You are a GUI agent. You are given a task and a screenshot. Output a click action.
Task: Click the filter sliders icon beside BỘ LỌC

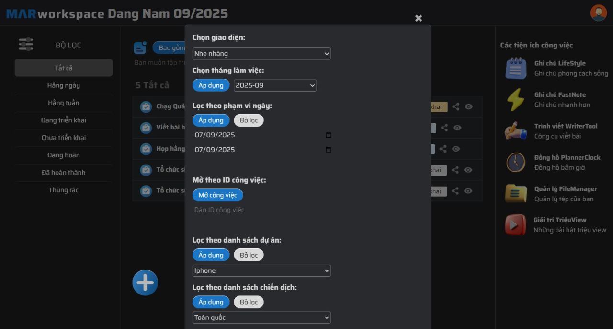26,44
